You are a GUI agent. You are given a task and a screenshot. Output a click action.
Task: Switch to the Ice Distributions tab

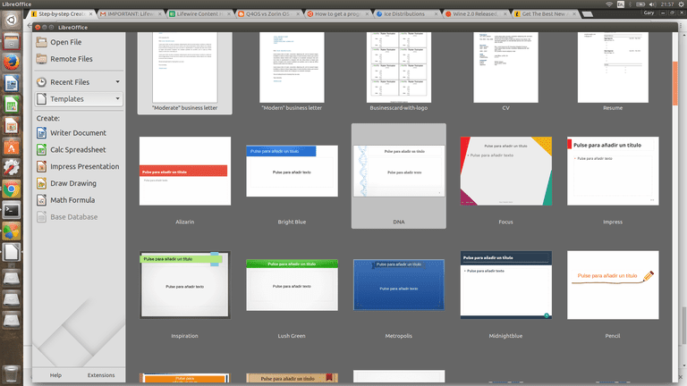(407, 14)
